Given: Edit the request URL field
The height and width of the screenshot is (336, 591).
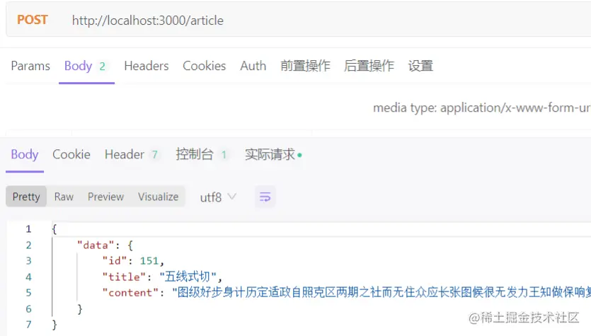Looking at the screenshot, I should click(x=148, y=21).
